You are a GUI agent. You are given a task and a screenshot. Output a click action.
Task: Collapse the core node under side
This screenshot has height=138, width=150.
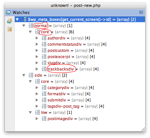pos(30,82)
